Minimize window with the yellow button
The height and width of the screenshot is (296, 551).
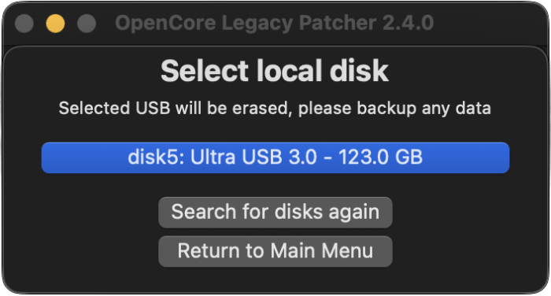coord(55,23)
